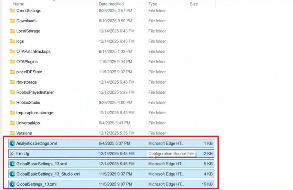Select the rbx-storage folder name
This screenshot has height=190, width=293.
(x=27, y=82)
